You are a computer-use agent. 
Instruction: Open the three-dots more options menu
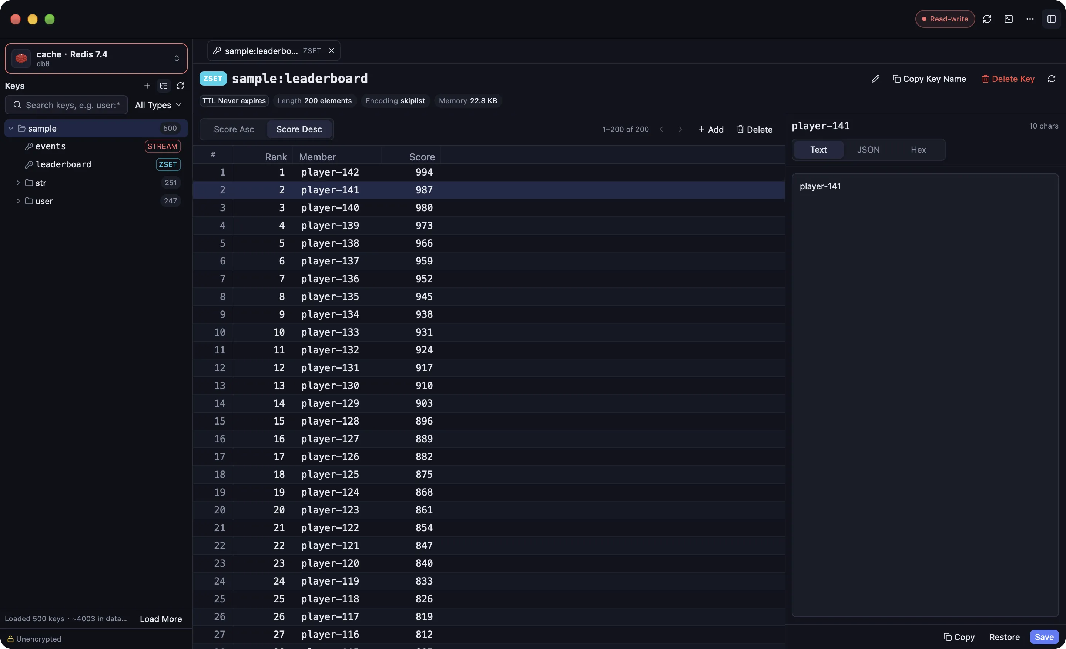(x=1030, y=19)
